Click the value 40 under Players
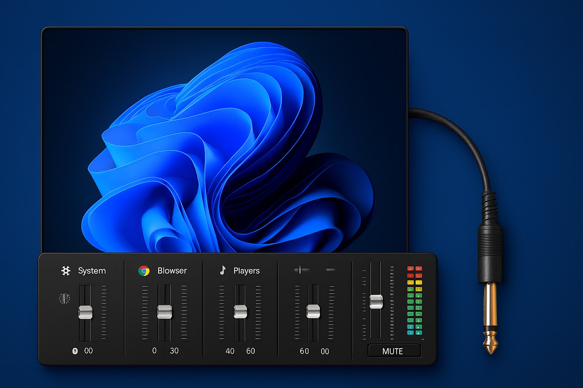This screenshot has height=388, width=583. pos(230,351)
